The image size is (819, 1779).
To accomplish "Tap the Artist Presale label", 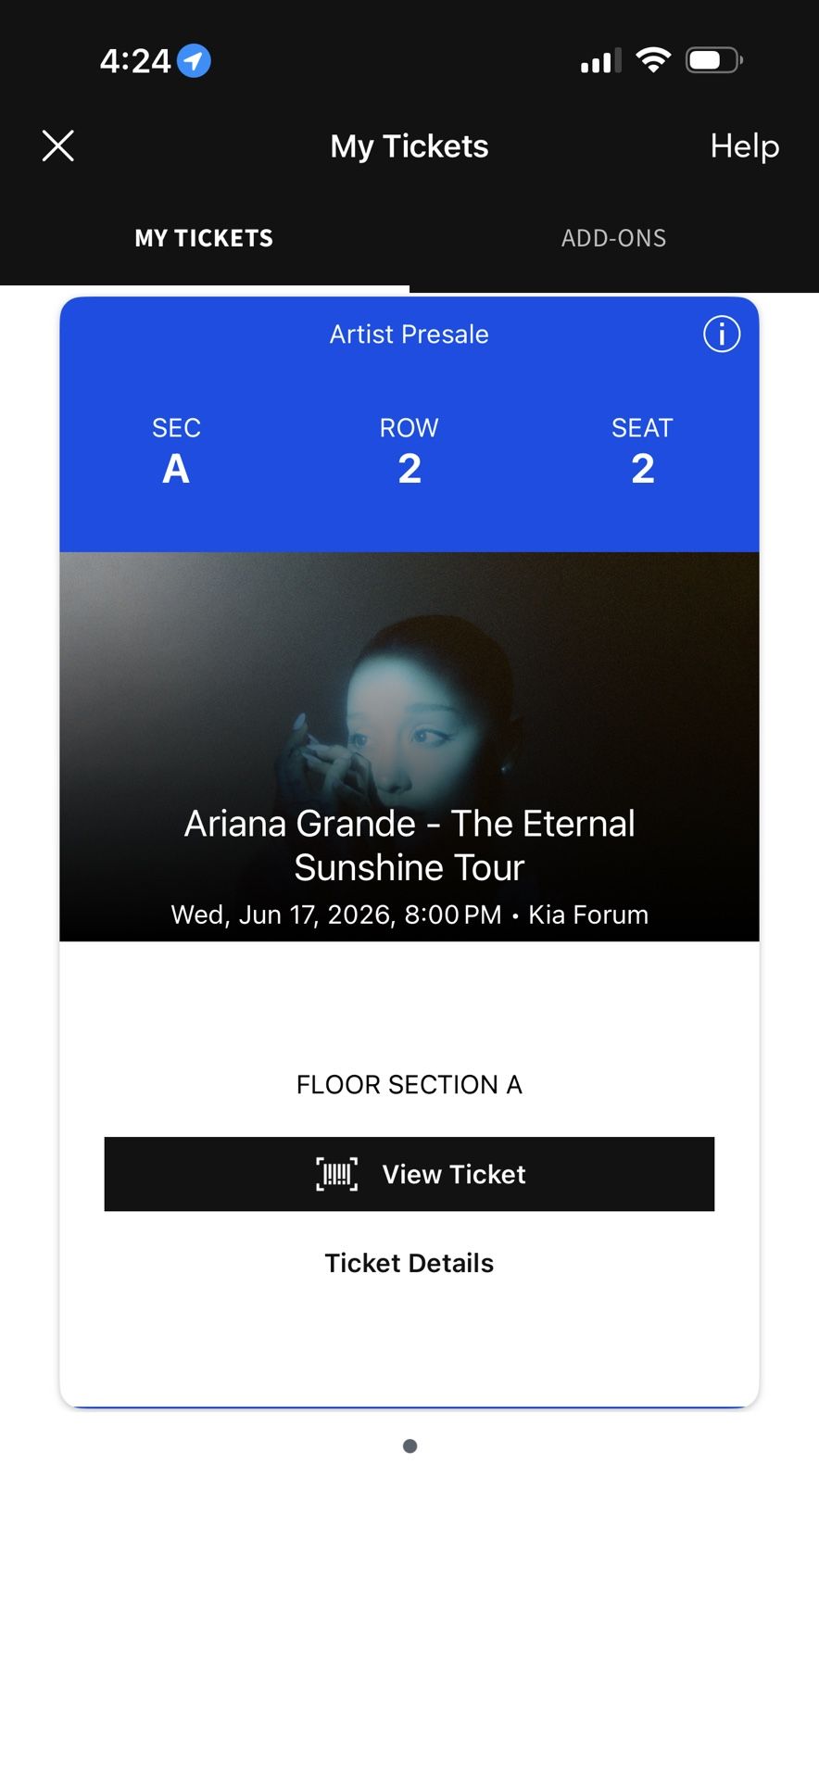I will (x=409, y=334).
